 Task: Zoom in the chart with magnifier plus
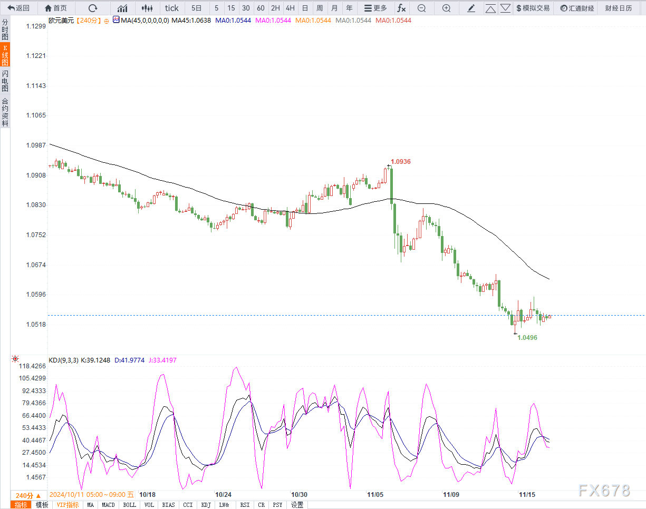446,8
